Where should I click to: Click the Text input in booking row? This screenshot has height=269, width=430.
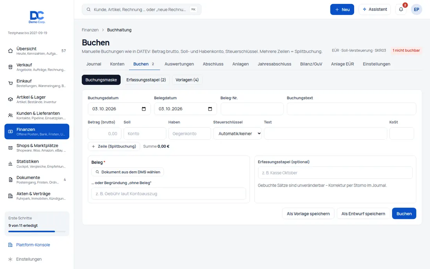pyautogui.click(x=326, y=134)
